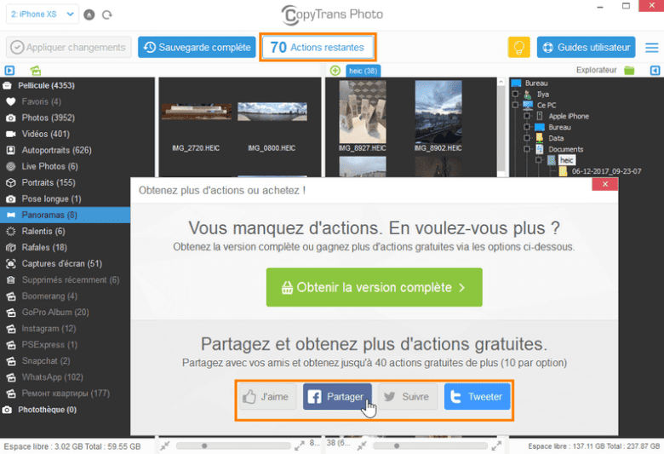
Task: Click Obtenir la version complète
Action: pos(374,287)
